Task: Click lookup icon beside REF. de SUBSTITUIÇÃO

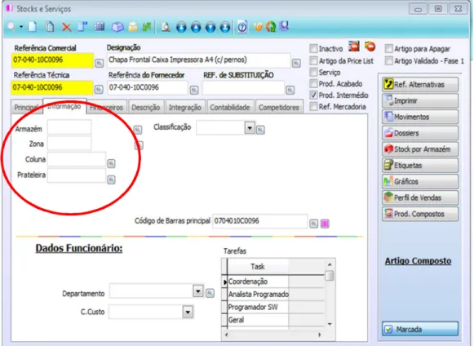Action: [290, 90]
